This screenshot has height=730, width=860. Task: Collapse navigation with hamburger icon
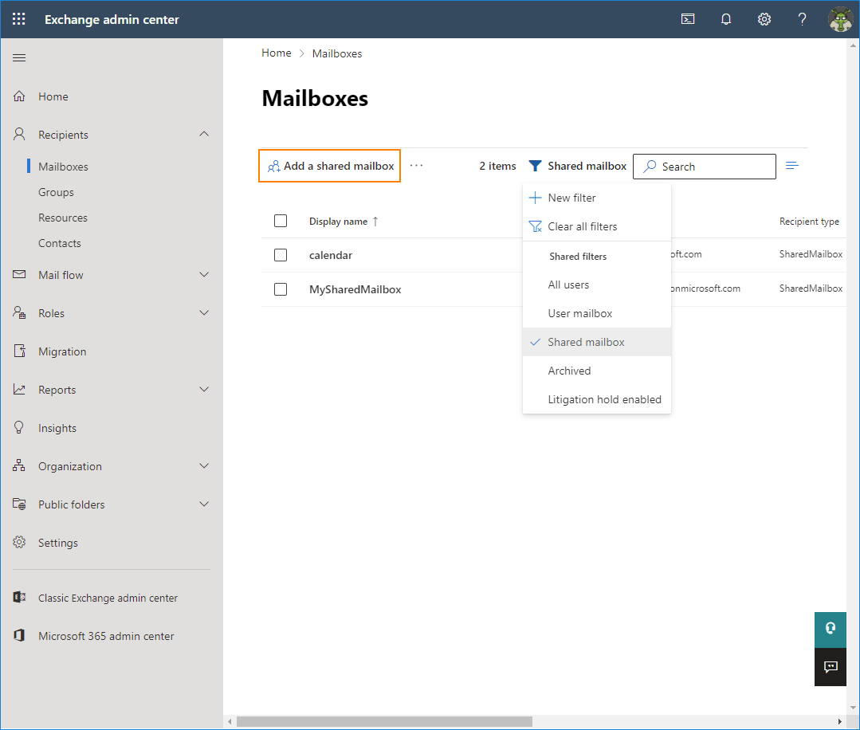tap(19, 57)
